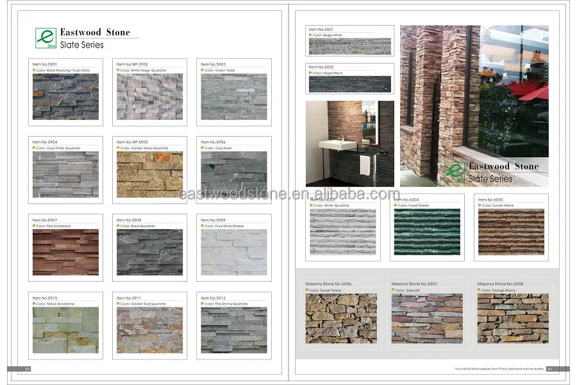Click the "Color: Greenish" text
The width and height of the screenshot is (577, 385).
[x=407, y=290]
